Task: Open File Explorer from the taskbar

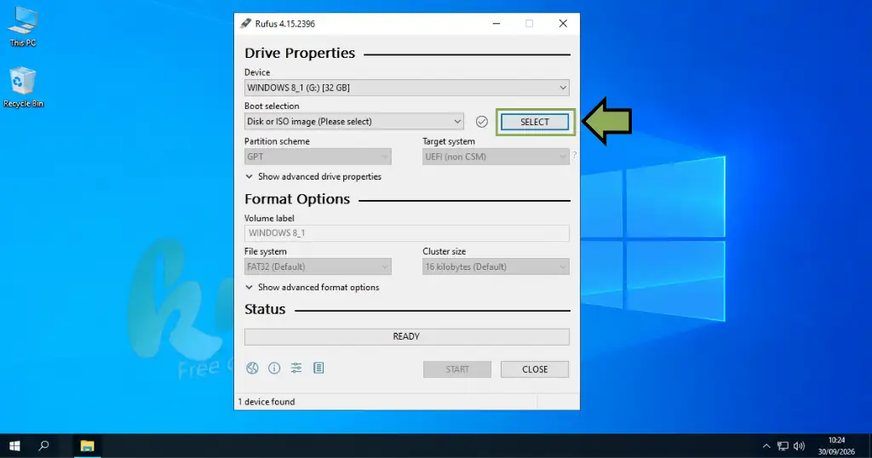Action: [88, 446]
